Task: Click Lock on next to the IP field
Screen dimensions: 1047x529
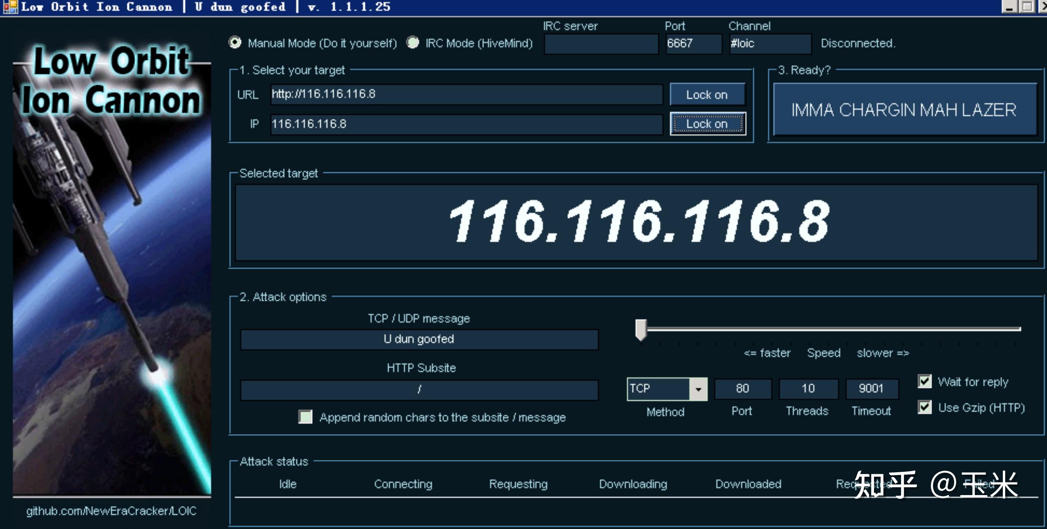Action: coord(708,123)
